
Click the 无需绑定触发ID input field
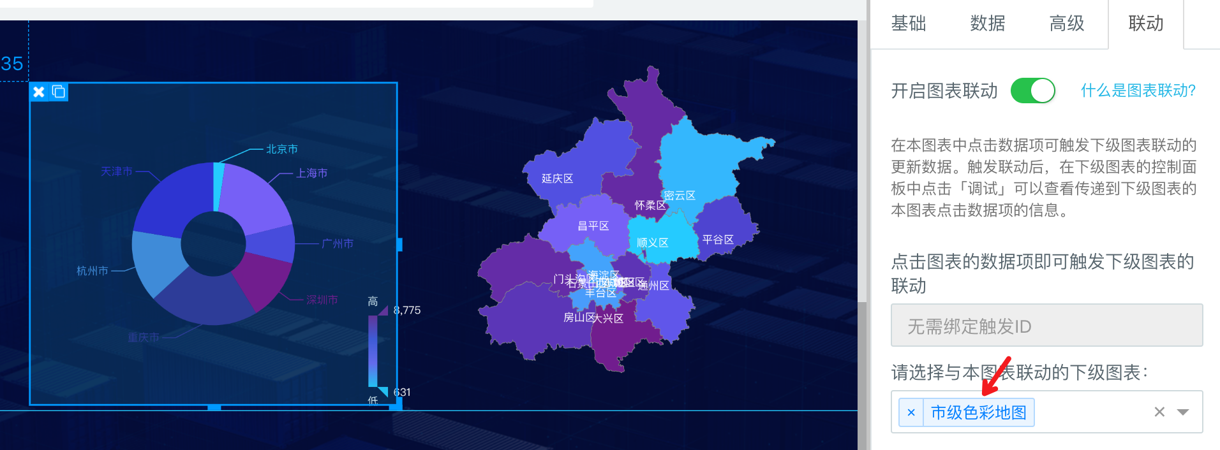(1046, 326)
